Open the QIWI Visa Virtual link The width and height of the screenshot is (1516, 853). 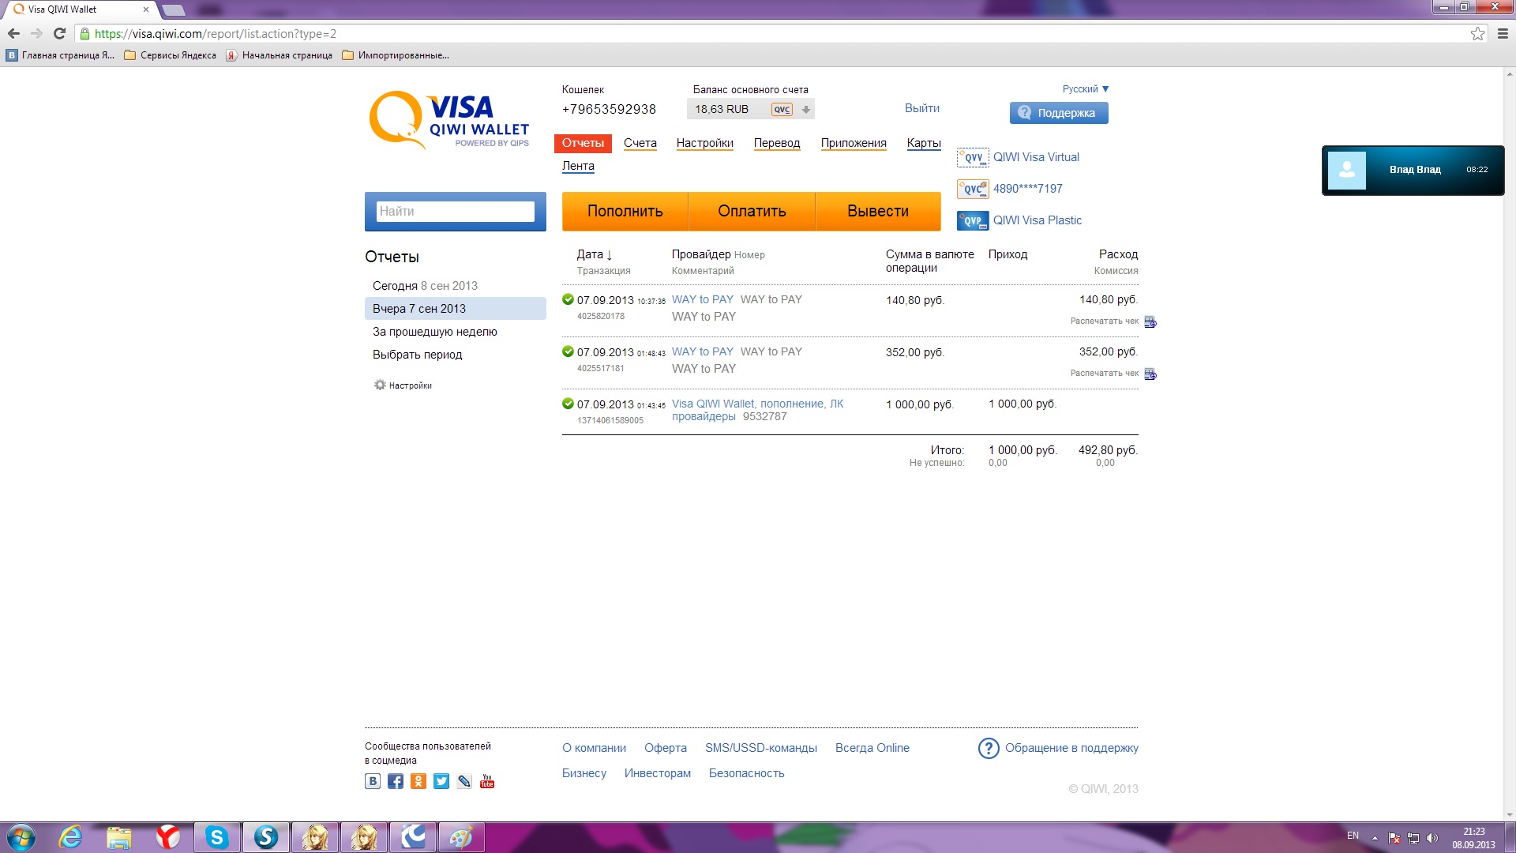point(1036,157)
